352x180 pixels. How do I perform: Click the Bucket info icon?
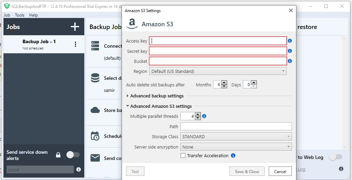pyautogui.click(x=290, y=61)
